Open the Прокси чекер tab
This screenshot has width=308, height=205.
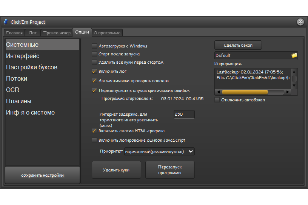(x=57, y=33)
